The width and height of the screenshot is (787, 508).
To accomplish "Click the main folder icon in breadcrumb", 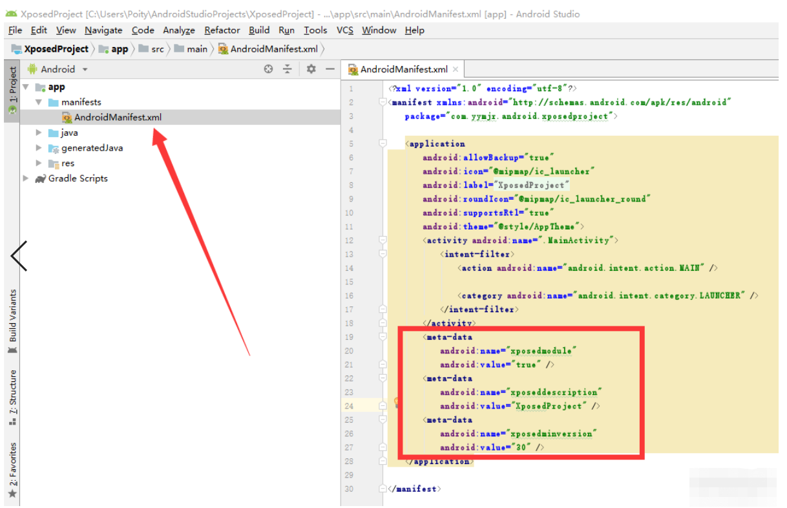I will click(180, 49).
